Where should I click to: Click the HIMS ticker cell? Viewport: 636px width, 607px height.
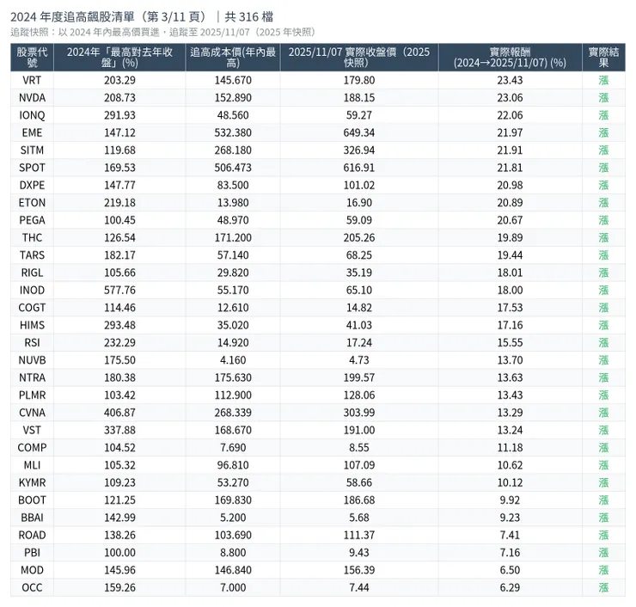(x=32, y=325)
